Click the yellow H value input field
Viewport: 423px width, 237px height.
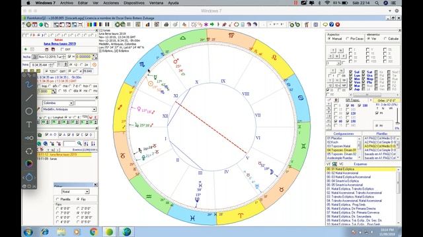(84, 57)
